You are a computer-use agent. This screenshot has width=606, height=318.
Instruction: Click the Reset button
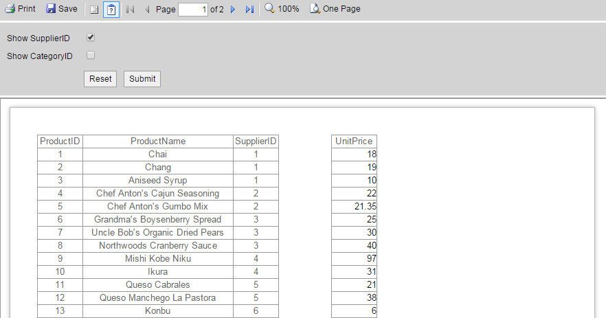point(100,79)
